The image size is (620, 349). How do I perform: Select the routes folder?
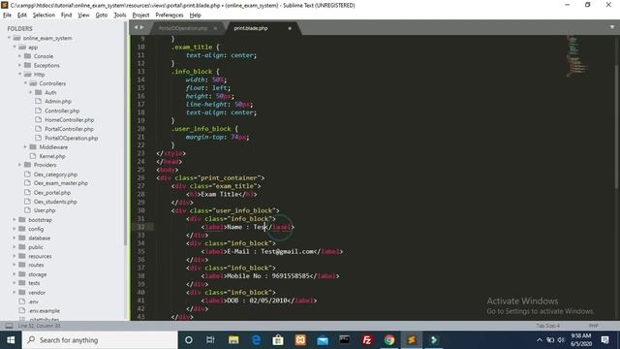tap(36, 265)
